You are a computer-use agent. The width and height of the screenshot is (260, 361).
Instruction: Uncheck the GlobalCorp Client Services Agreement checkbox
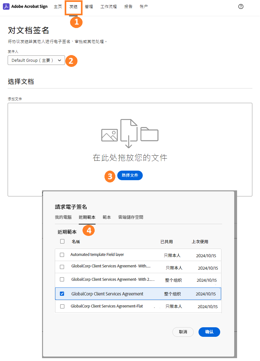[x=62, y=294]
